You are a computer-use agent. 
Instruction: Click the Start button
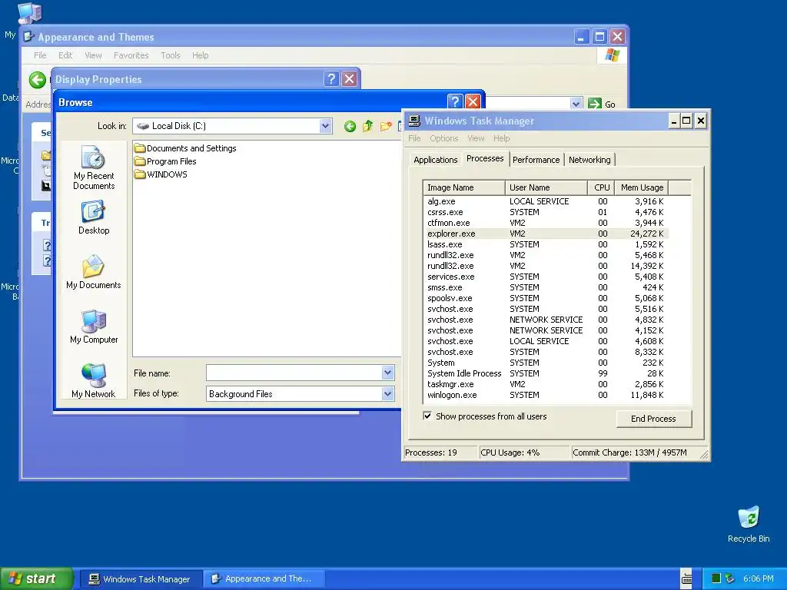pyautogui.click(x=36, y=578)
